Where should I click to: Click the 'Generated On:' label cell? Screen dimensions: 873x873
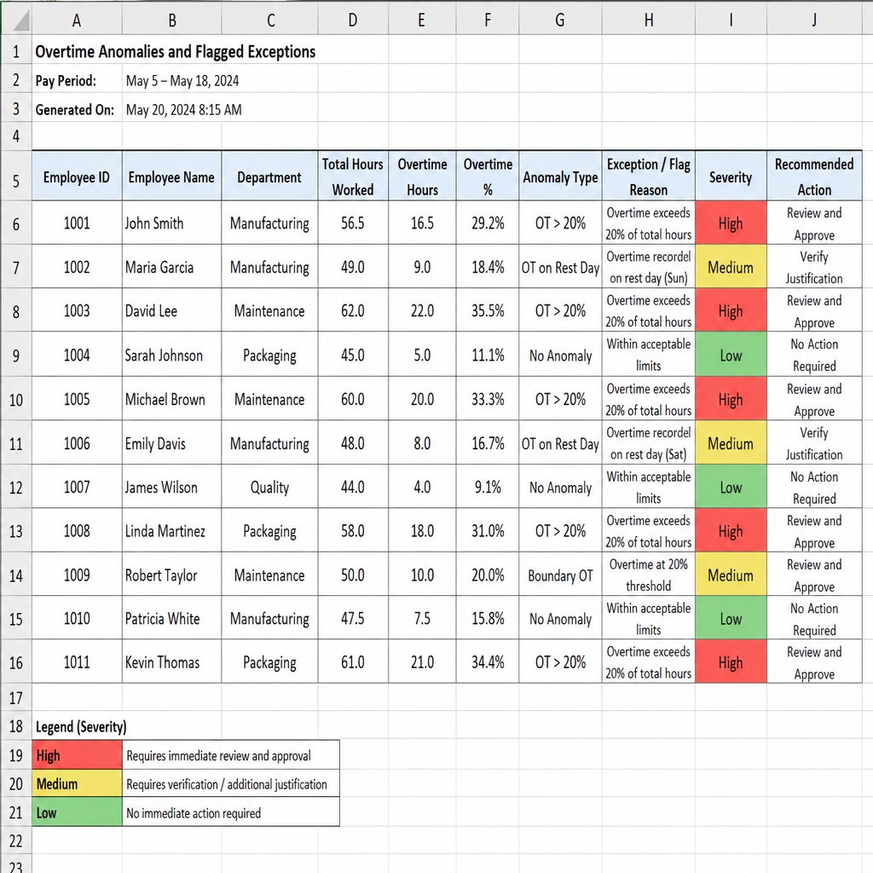pyautogui.click(x=77, y=110)
